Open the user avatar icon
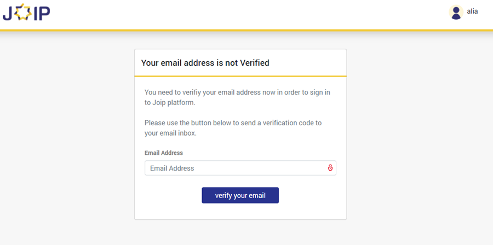 point(456,12)
